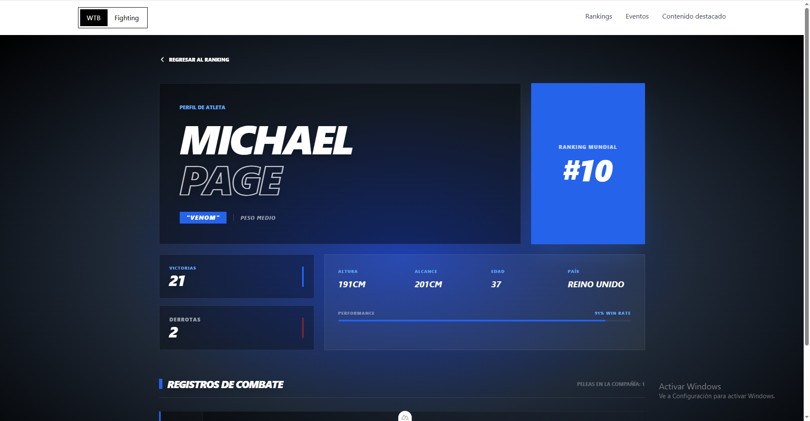Click the blue Victorias indicator bar

click(303, 277)
